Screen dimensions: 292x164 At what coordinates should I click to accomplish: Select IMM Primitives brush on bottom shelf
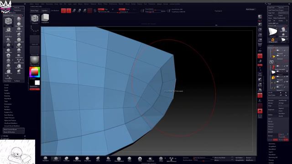pyautogui.click(x=172, y=159)
